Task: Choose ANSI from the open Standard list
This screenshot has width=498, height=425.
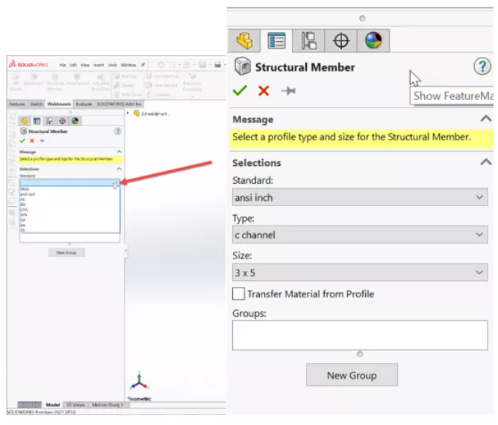Action: 70,189
